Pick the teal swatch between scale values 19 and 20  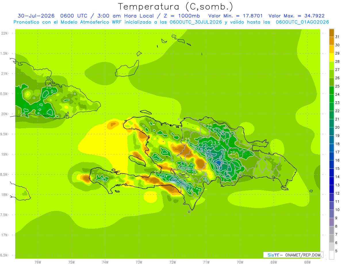(331, 131)
